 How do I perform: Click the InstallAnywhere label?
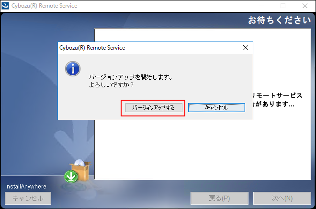click(x=25, y=187)
